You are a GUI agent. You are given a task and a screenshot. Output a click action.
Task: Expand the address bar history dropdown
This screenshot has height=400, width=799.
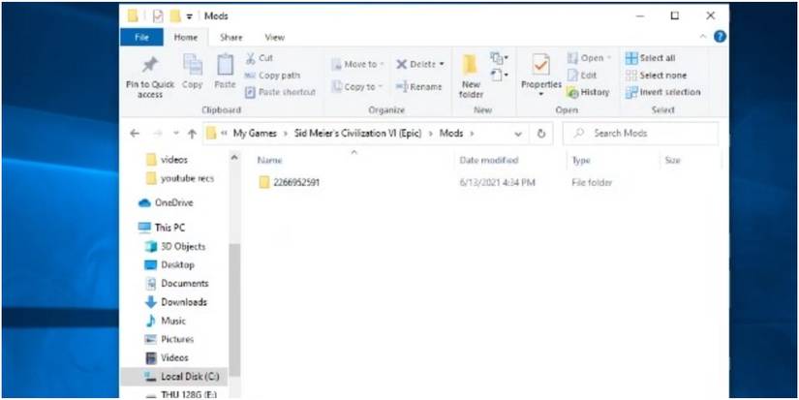(x=518, y=134)
